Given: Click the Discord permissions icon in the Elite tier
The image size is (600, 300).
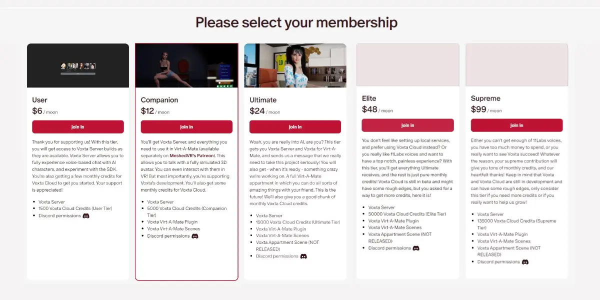Looking at the screenshot, I should [x=417, y=248].
